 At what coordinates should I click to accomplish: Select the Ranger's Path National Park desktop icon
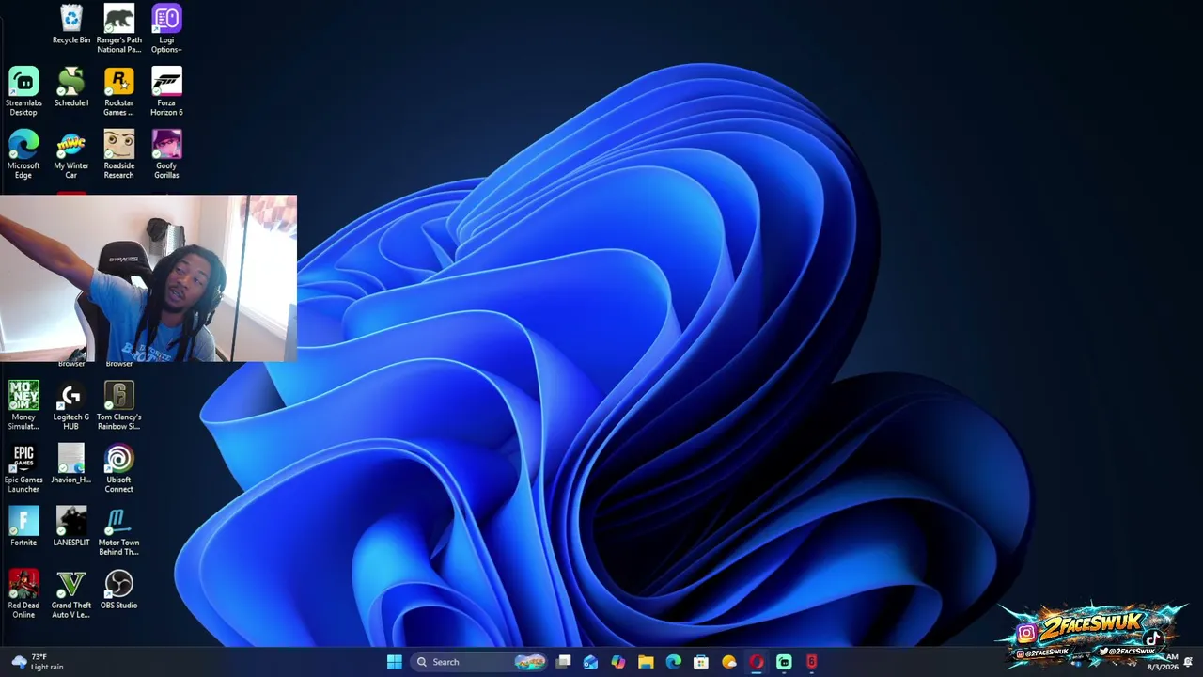click(x=118, y=29)
